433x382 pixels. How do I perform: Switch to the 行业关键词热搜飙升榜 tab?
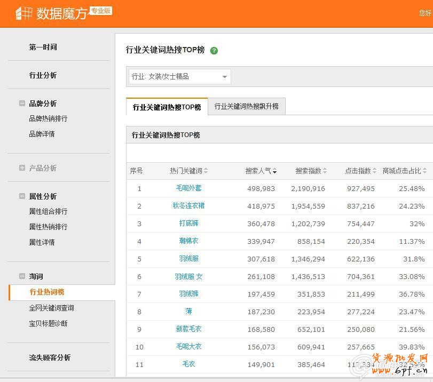(247, 106)
